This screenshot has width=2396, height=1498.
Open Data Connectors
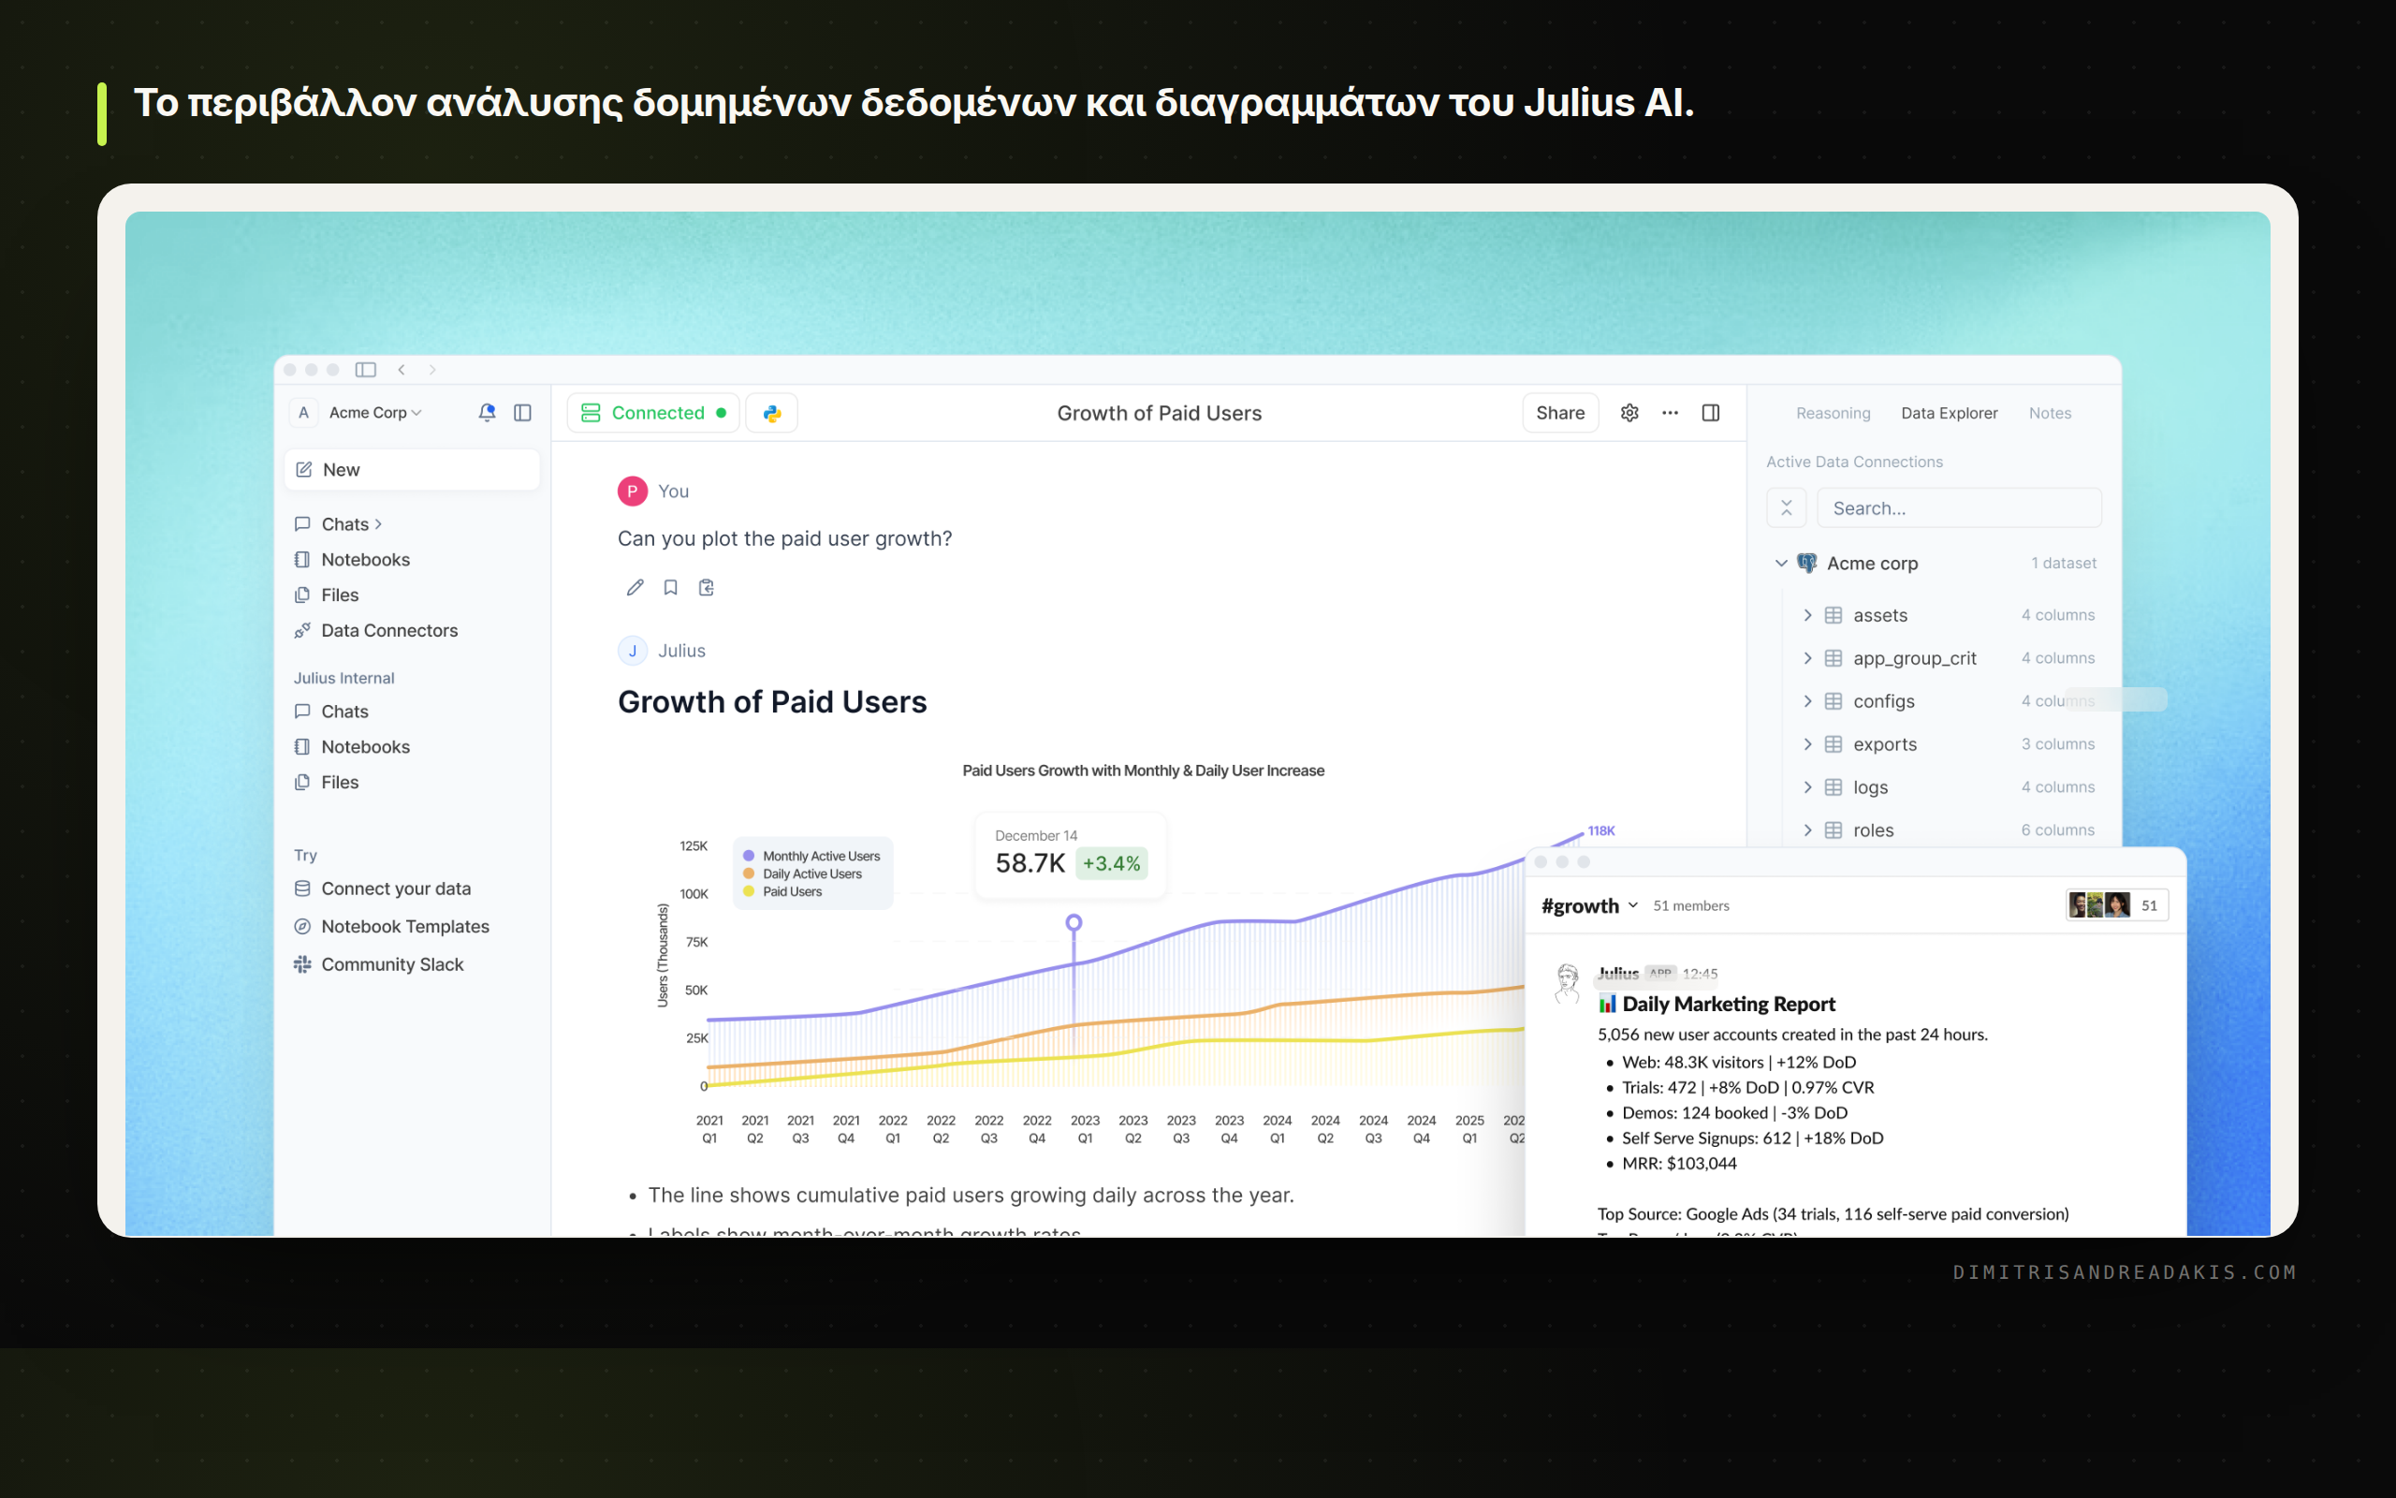coord(389,630)
